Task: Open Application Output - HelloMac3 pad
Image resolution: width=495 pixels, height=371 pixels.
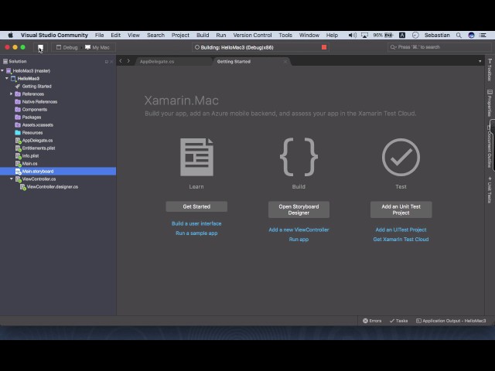Action: tap(451, 321)
